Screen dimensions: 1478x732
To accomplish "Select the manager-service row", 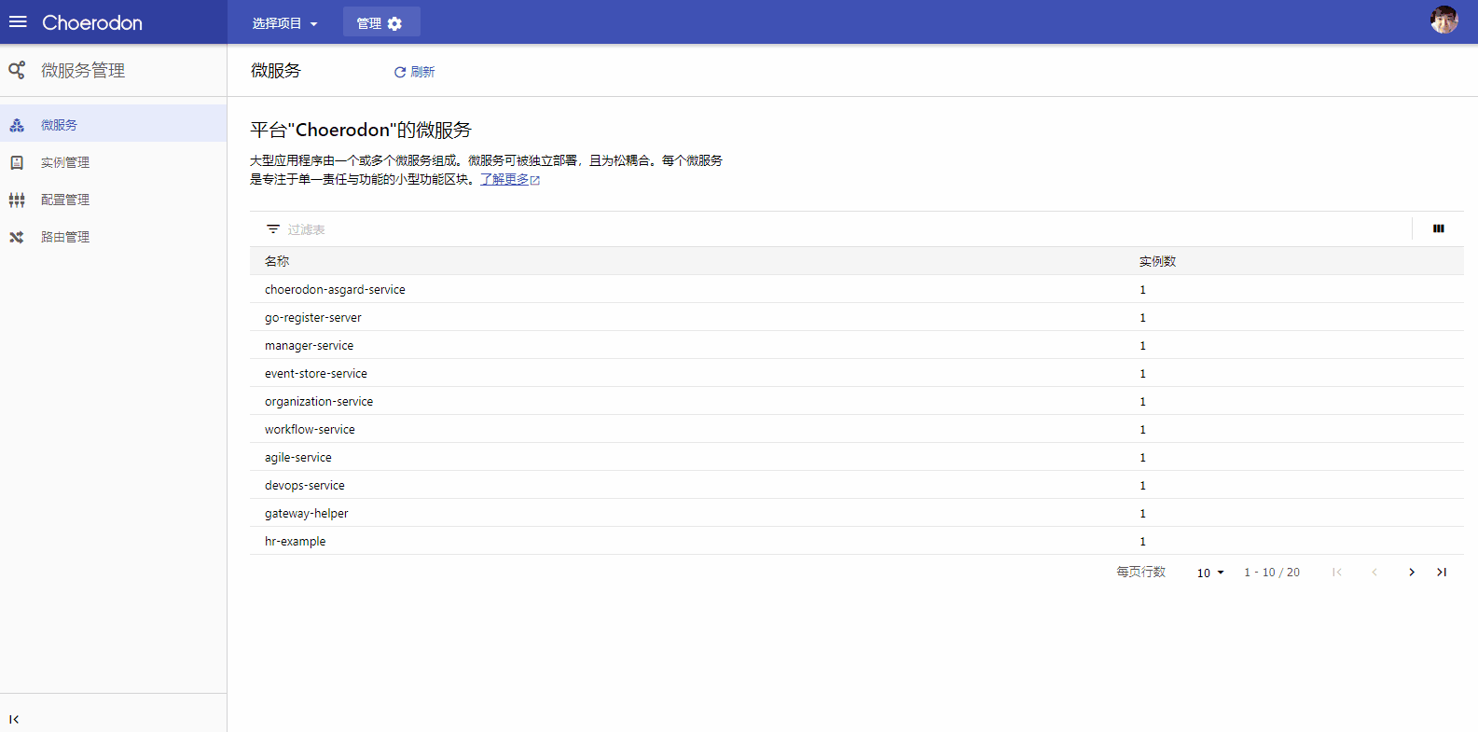I will pyautogui.click(x=857, y=345).
